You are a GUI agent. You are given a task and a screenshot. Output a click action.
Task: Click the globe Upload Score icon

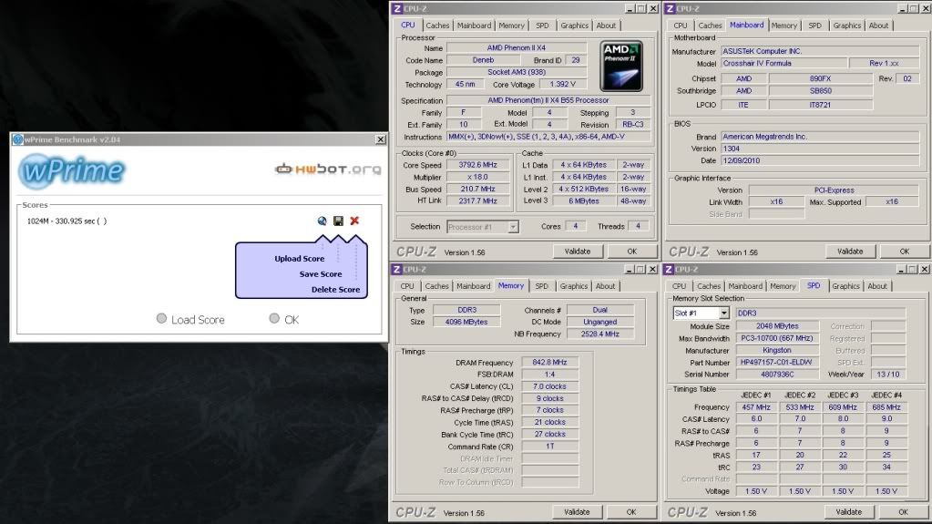click(323, 221)
